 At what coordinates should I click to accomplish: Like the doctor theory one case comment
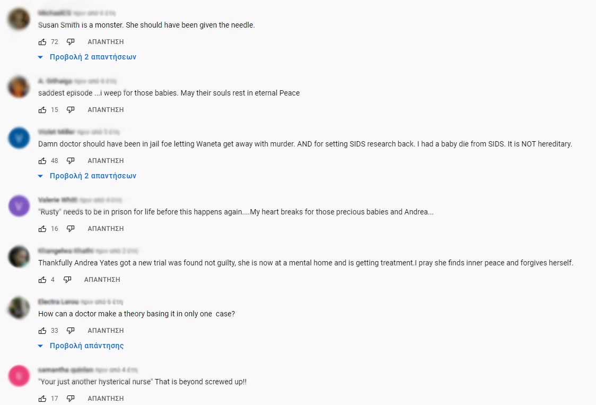42,331
